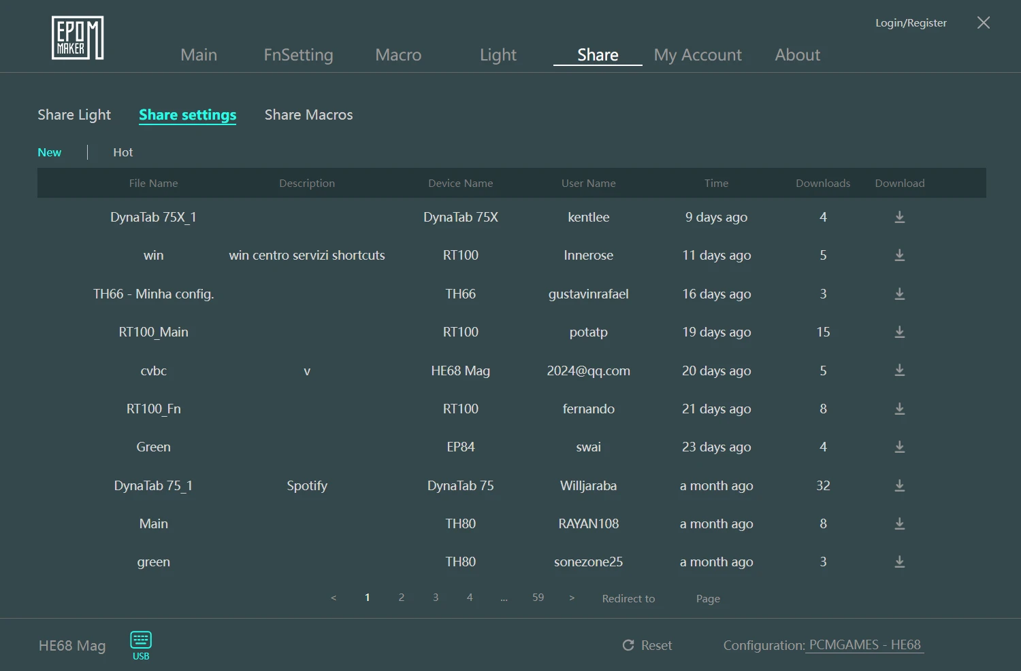Viewport: 1021px width, 671px height.
Task: Click HE68 Mag device label at bottom
Action: [72, 645]
